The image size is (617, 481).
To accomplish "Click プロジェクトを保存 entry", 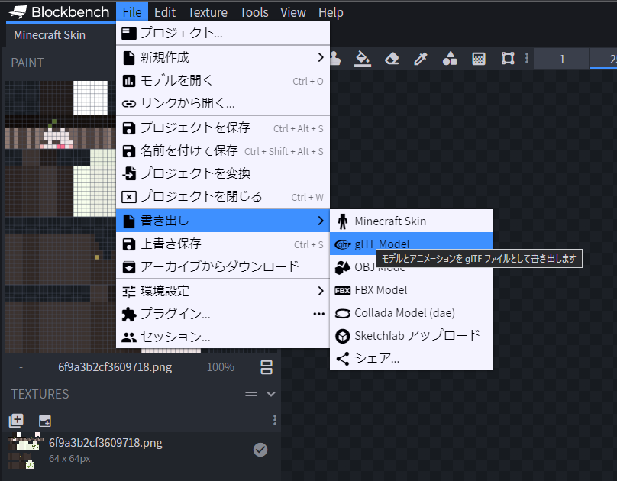I will pos(223,128).
